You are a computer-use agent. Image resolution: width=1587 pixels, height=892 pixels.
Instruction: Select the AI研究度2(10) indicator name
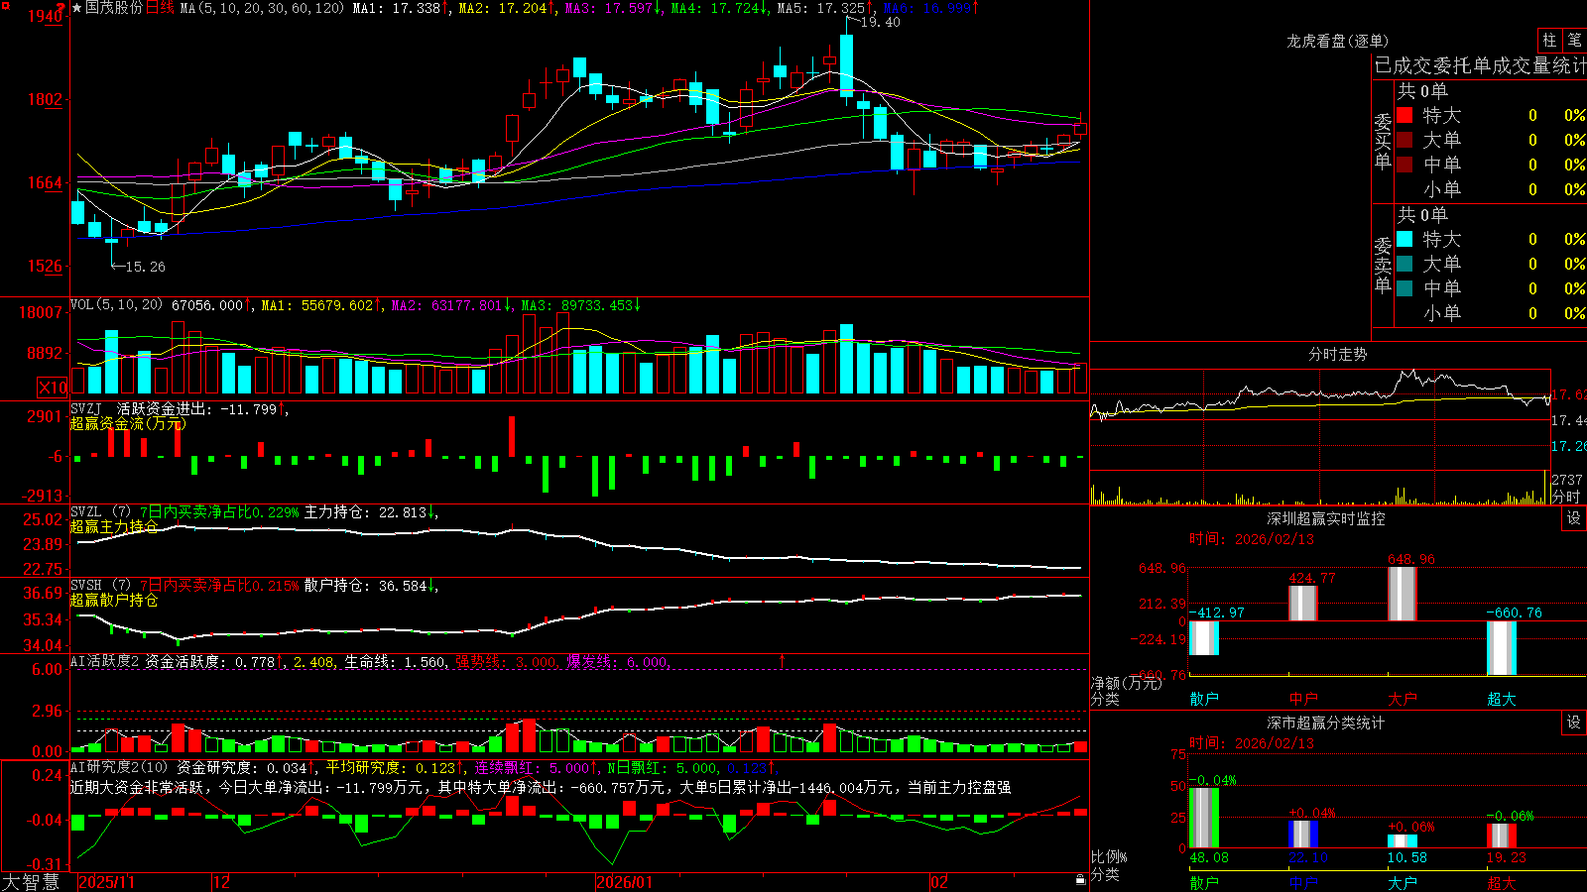(x=119, y=767)
